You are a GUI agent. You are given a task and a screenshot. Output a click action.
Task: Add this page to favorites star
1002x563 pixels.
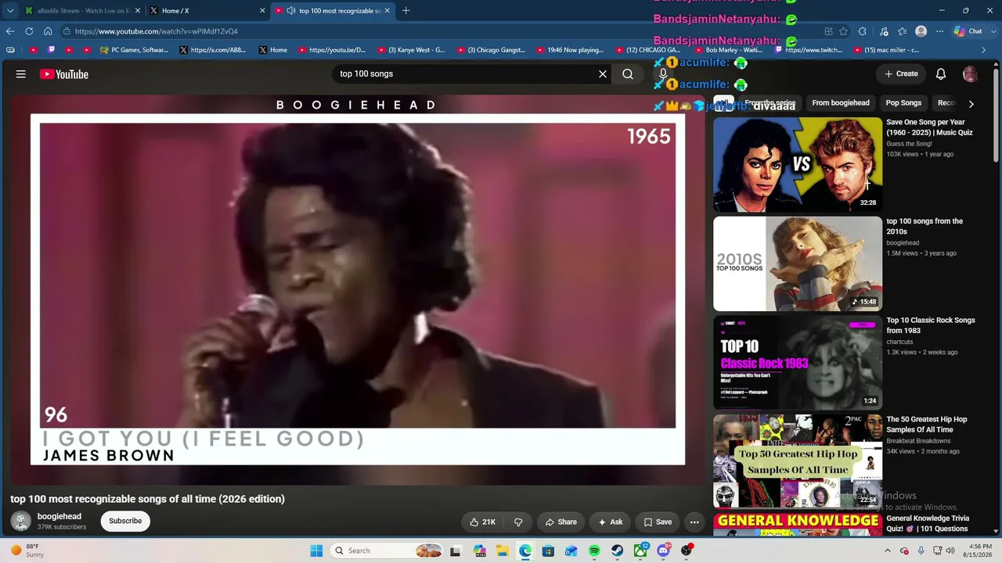[x=843, y=31]
